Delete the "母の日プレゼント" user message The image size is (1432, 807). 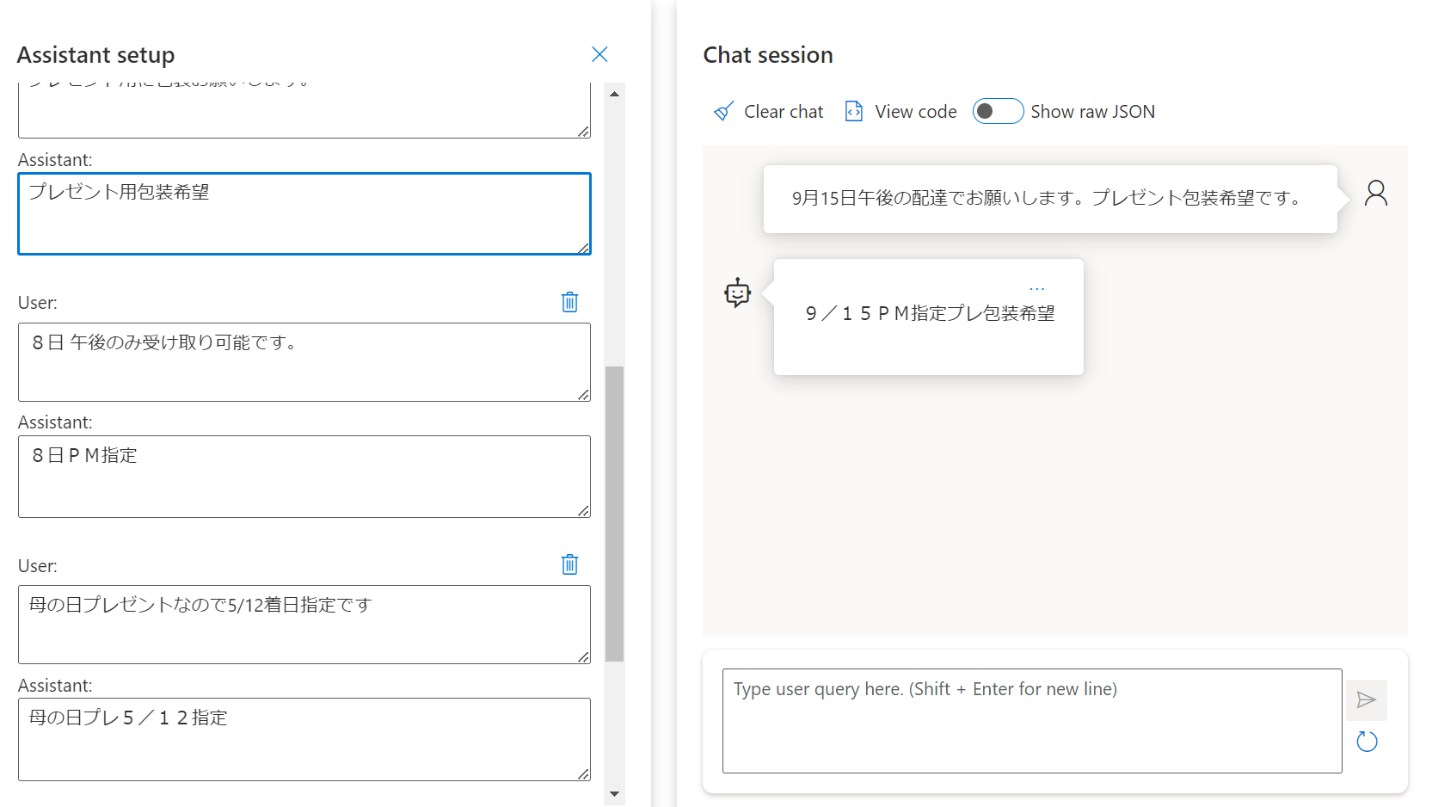click(569, 565)
